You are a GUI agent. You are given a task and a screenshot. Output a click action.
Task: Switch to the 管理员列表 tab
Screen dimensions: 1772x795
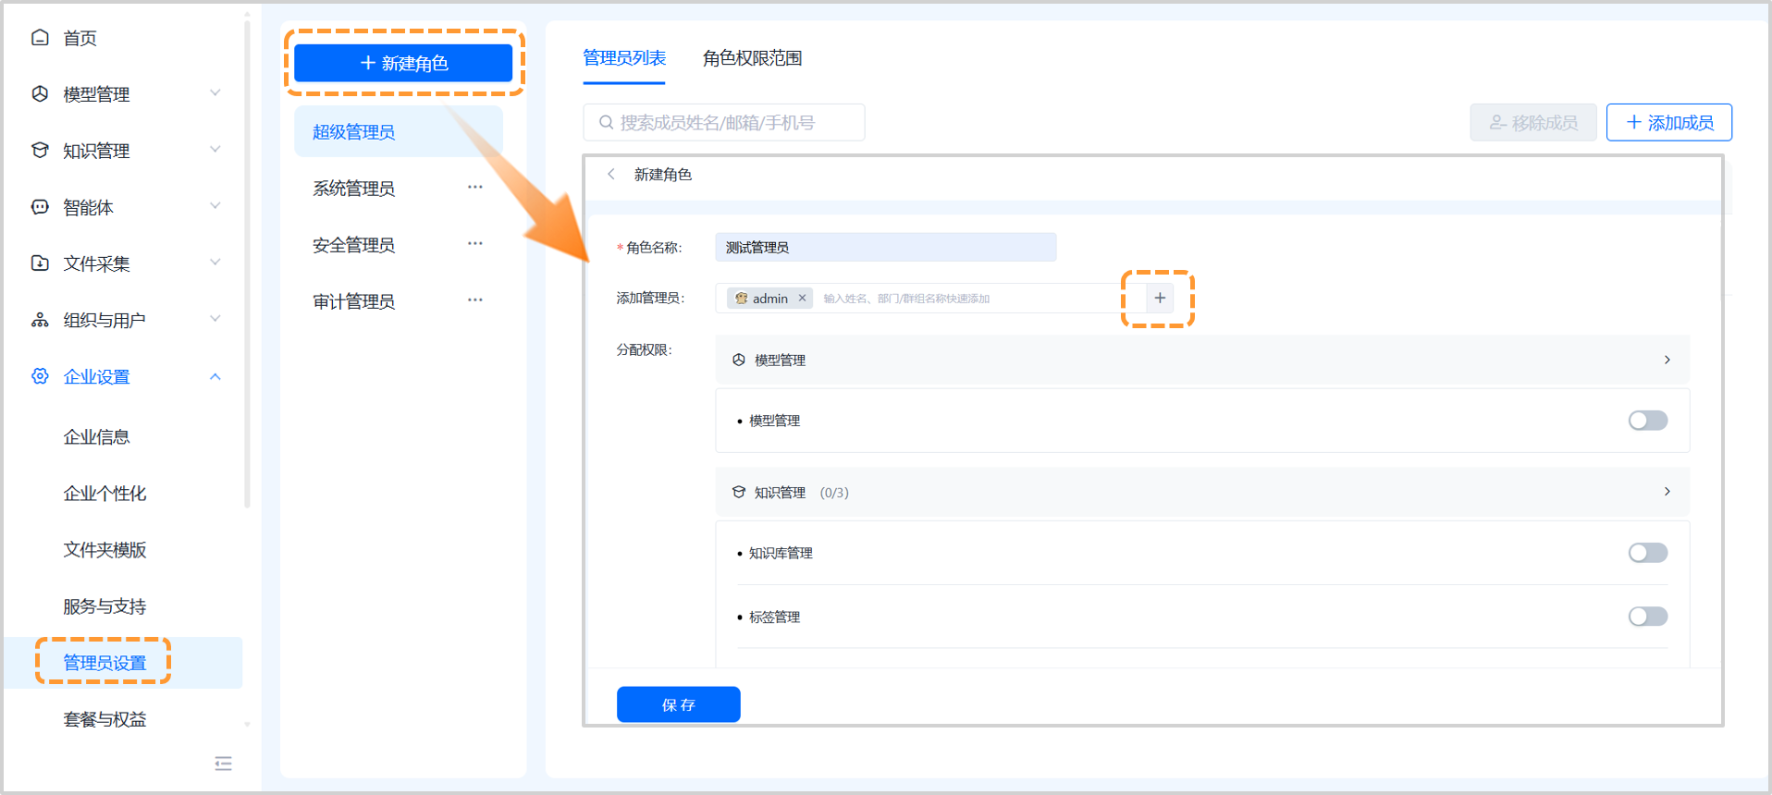(624, 58)
